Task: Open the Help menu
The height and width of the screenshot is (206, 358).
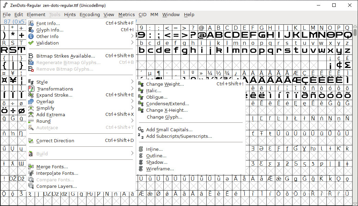Action: [189, 15]
